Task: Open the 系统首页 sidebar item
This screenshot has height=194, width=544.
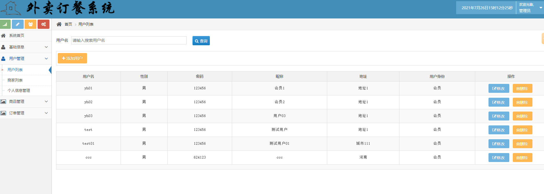Action: (17, 35)
